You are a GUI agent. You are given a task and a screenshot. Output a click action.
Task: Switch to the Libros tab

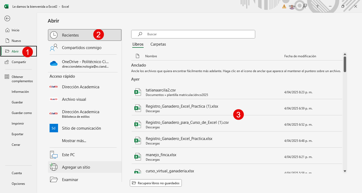click(x=138, y=44)
